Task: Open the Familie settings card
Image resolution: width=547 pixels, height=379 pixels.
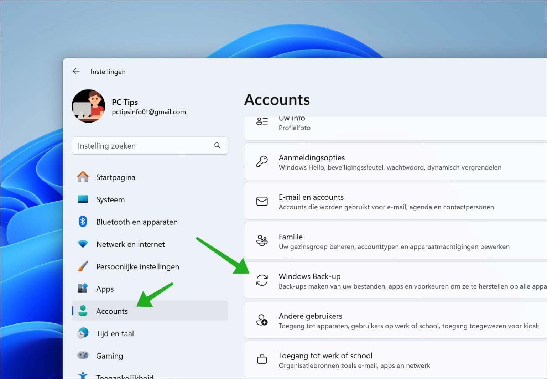Action: (396, 241)
